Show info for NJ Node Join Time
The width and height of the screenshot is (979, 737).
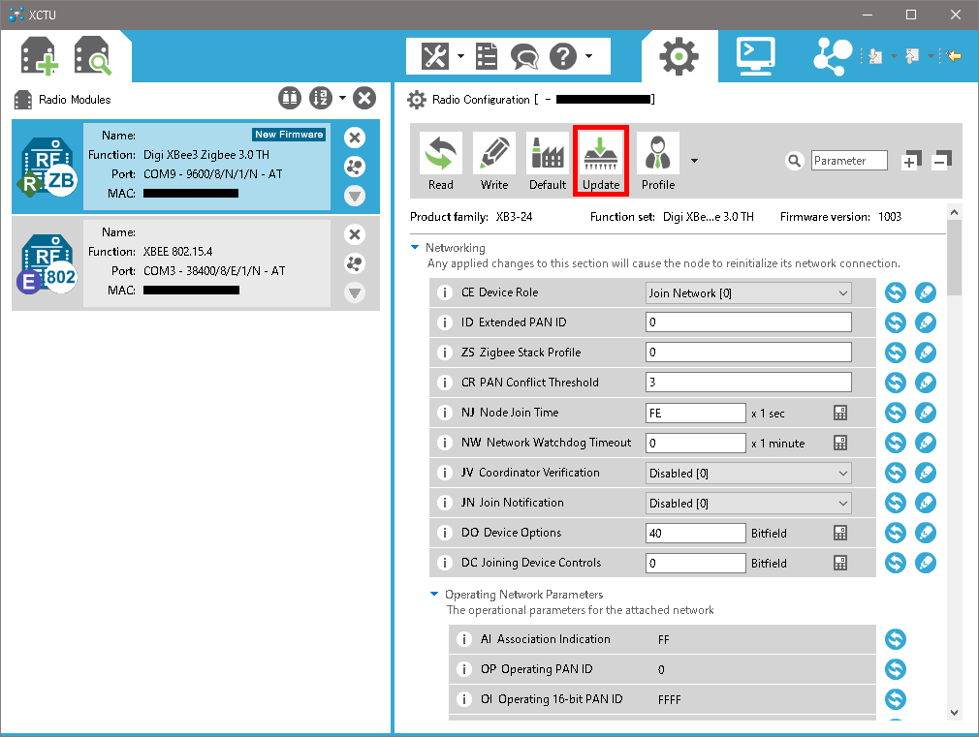(445, 413)
